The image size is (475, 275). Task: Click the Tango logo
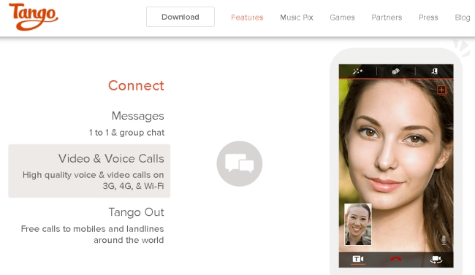34,17
